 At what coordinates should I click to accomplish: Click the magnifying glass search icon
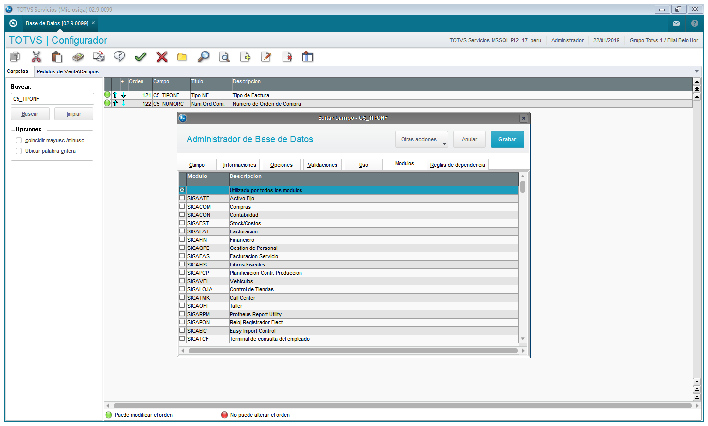point(203,57)
